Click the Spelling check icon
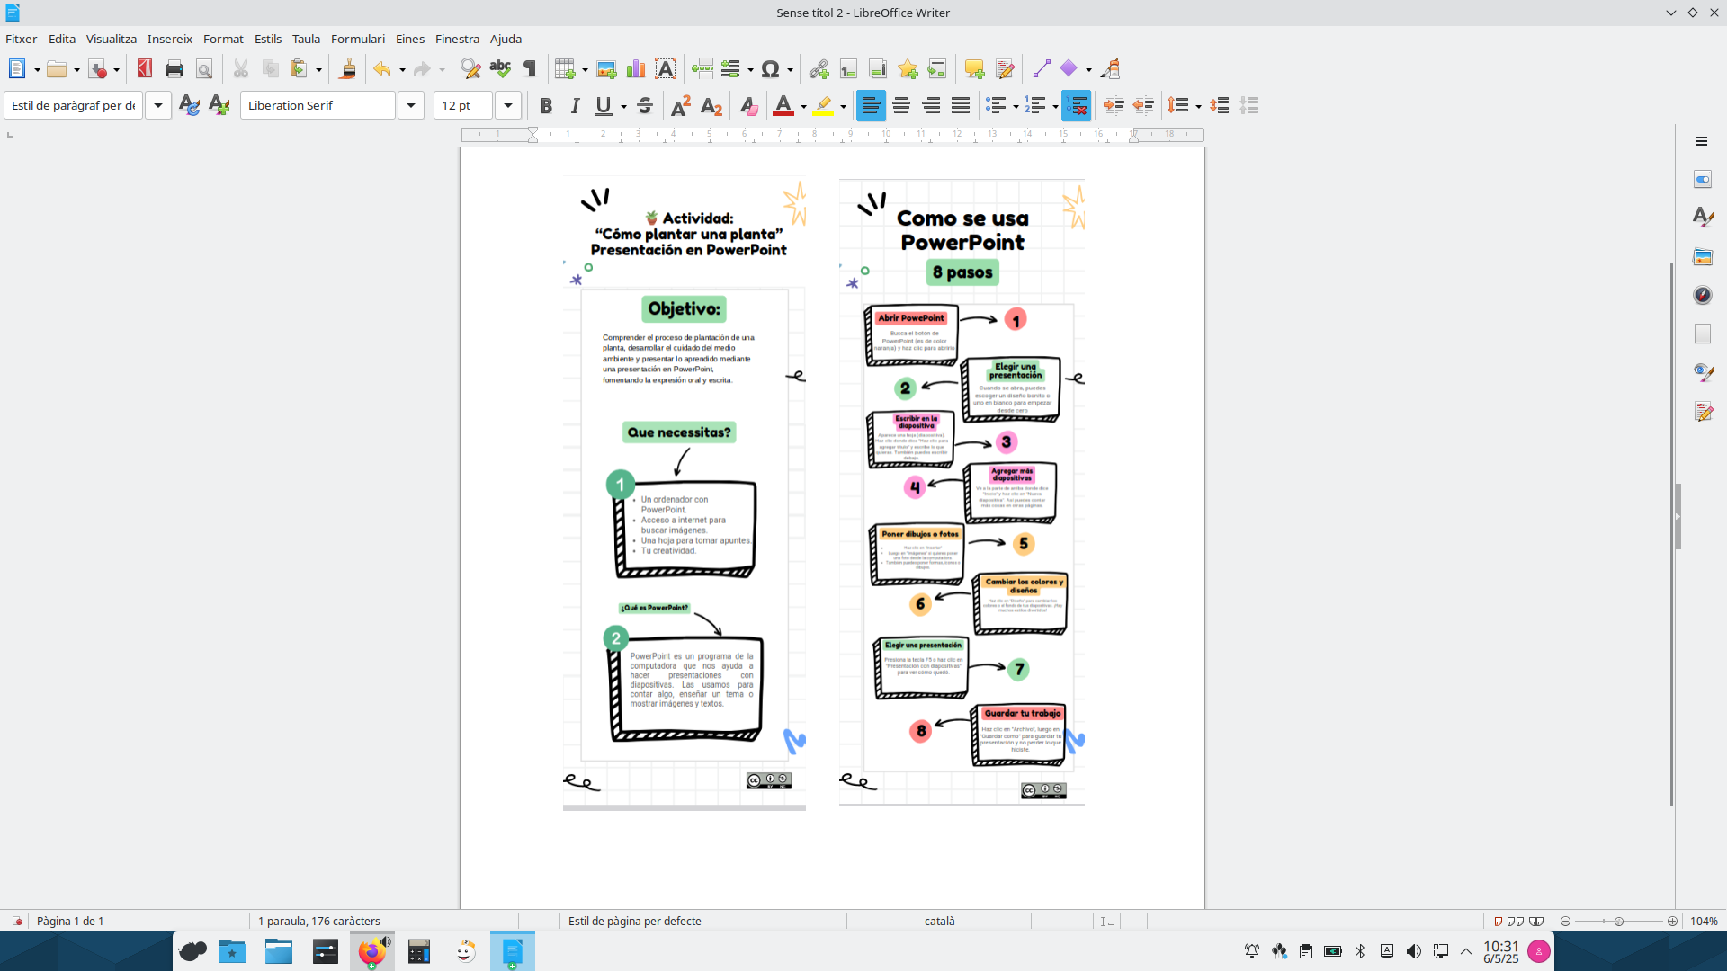Image resolution: width=1727 pixels, height=971 pixels. click(500, 69)
